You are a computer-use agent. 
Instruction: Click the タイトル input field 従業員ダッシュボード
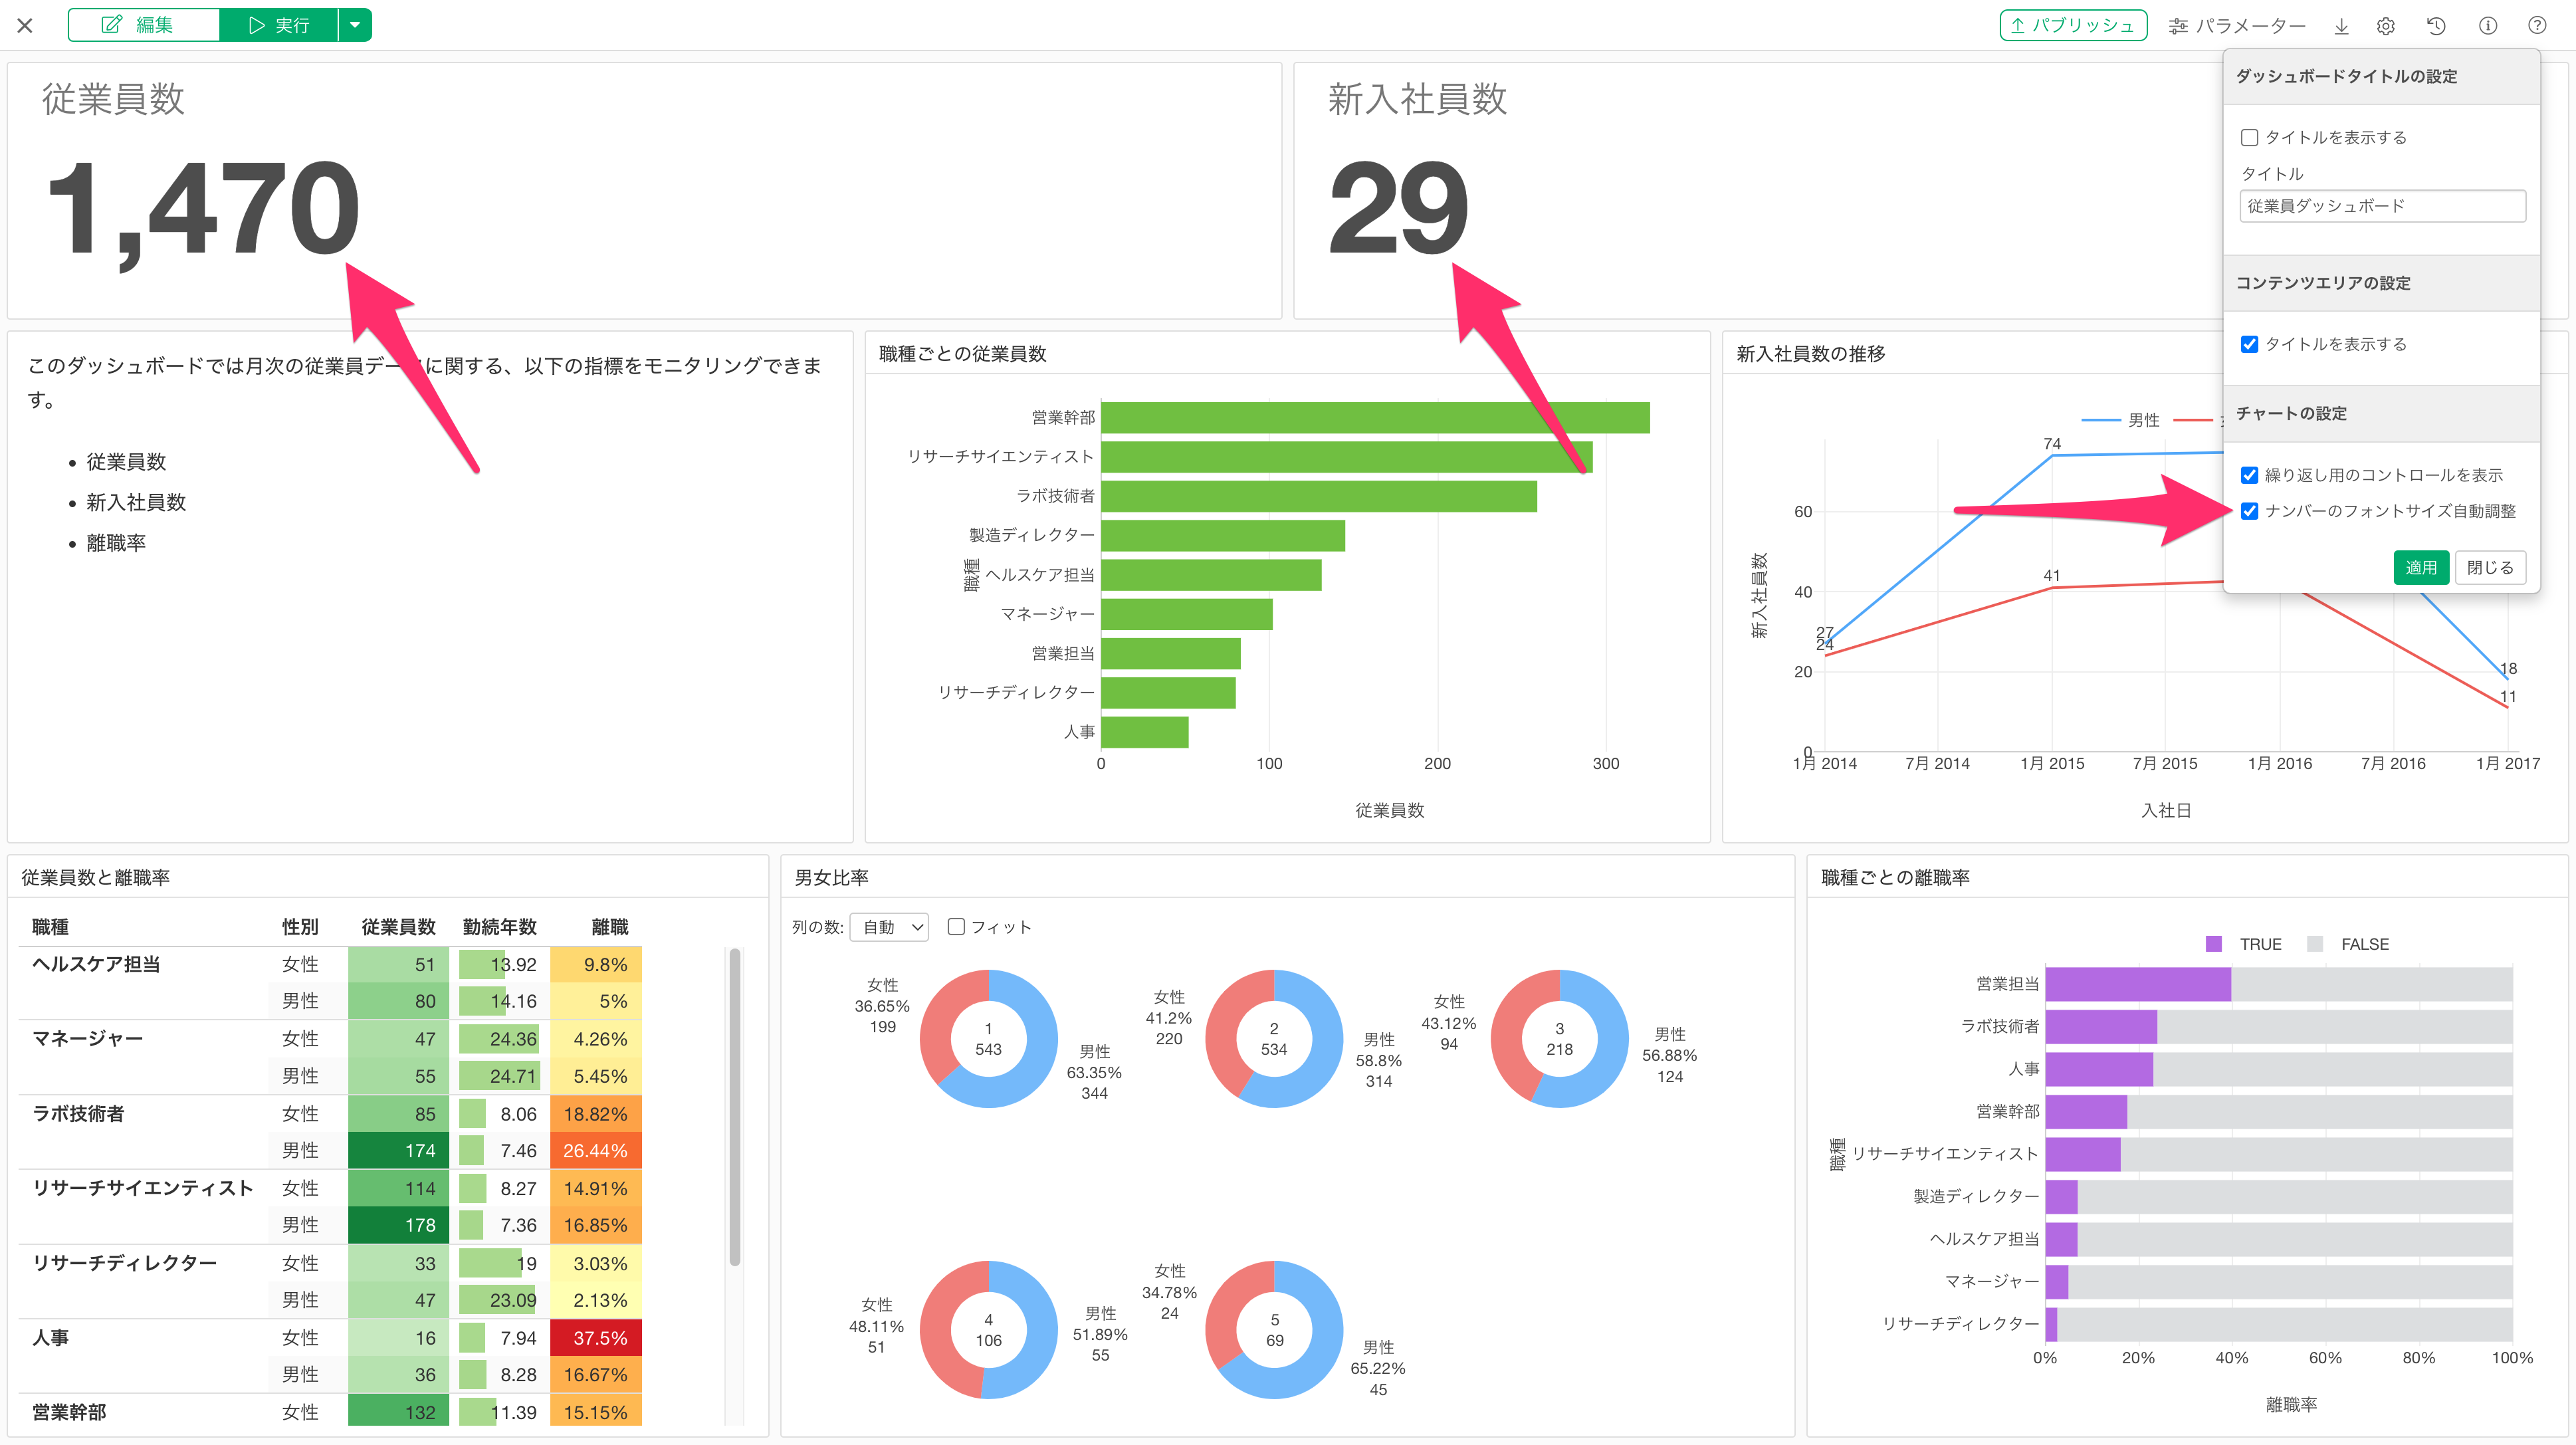(2382, 206)
